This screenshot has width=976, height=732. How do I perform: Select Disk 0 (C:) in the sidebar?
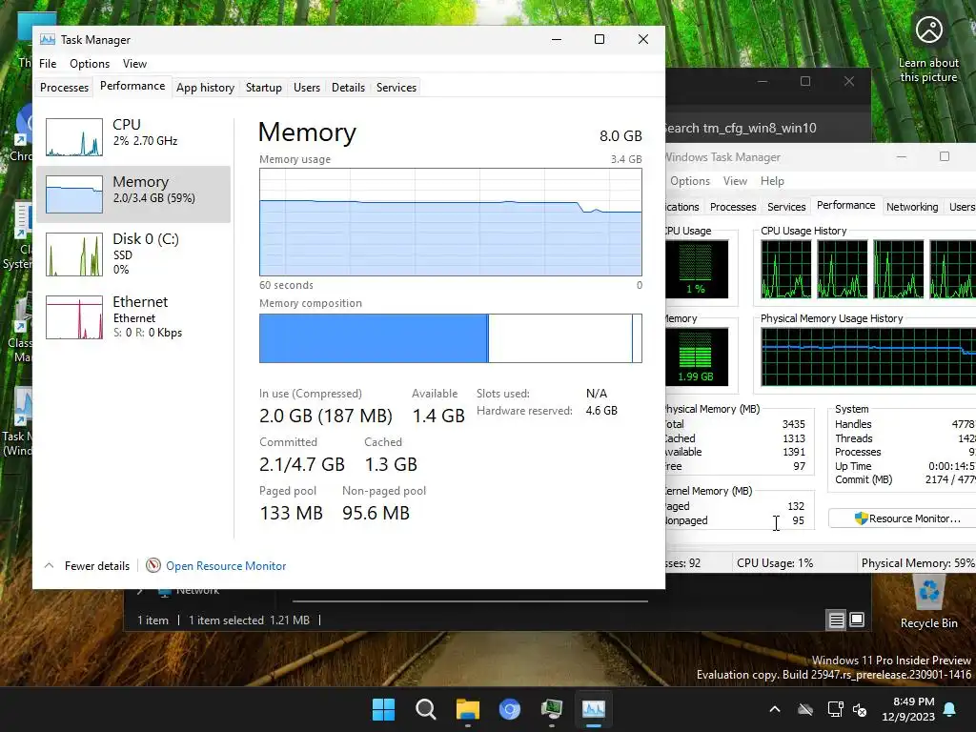(x=133, y=254)
